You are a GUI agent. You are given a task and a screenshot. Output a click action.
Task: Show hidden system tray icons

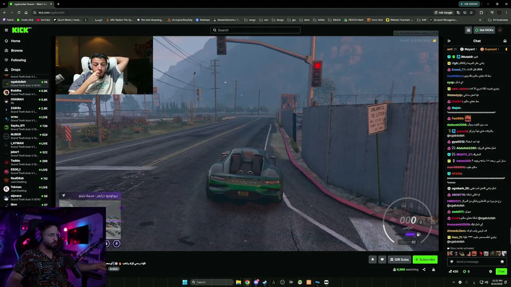pos(454,282)
